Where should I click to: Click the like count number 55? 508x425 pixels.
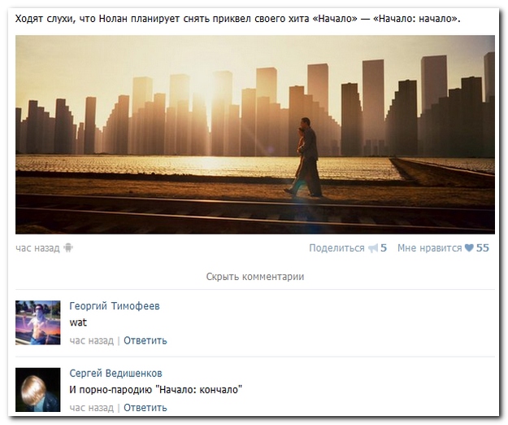(x=483, y=248)
